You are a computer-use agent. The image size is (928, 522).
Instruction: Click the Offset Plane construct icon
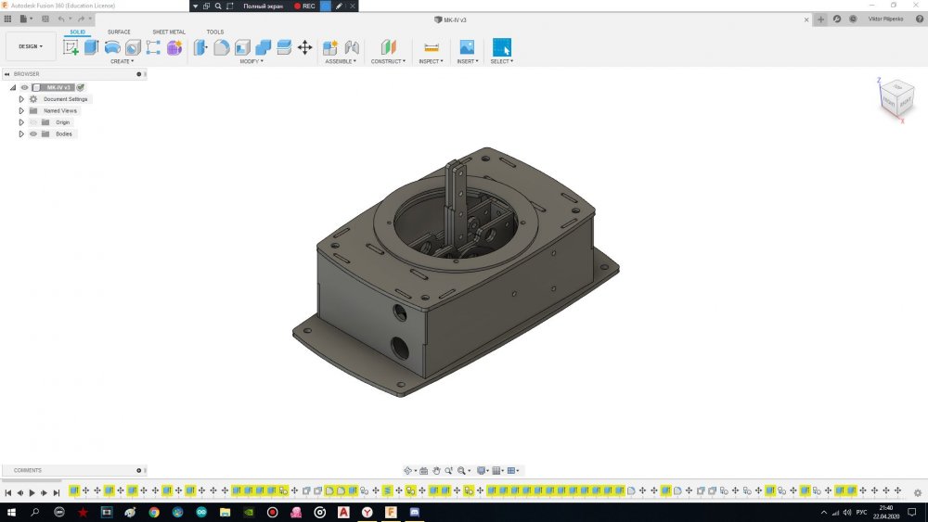388,47
